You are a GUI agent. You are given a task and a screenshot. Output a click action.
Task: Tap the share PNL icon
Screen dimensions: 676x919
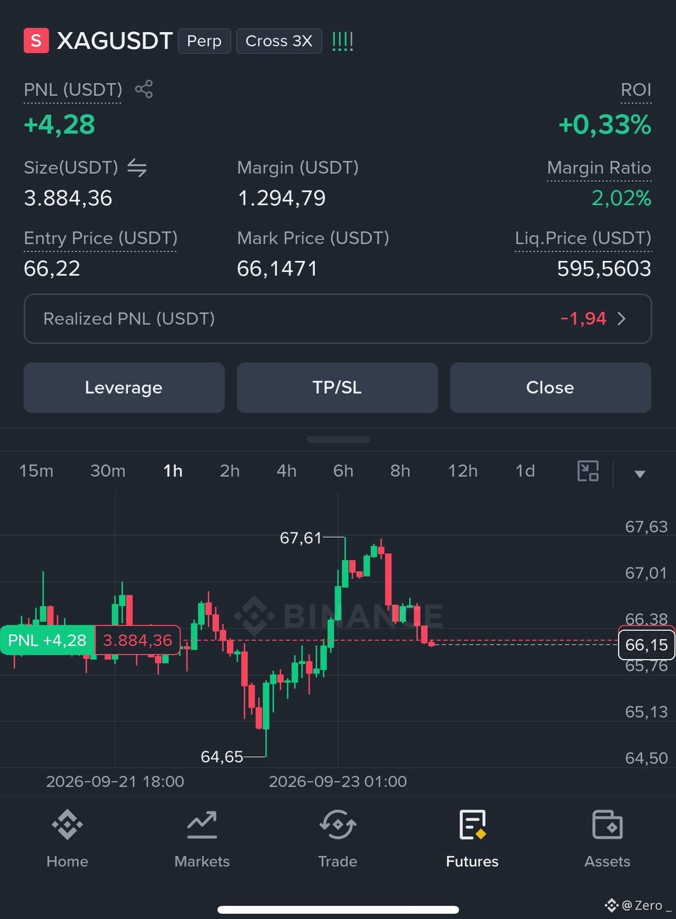pyautogui.click(x=144, y=89)
